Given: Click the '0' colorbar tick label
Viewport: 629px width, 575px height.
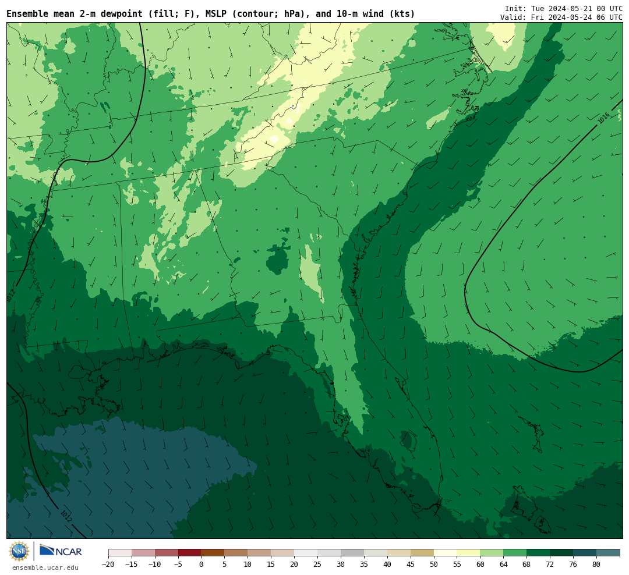Looking at the screenshot, I should [x=202, y=565].
